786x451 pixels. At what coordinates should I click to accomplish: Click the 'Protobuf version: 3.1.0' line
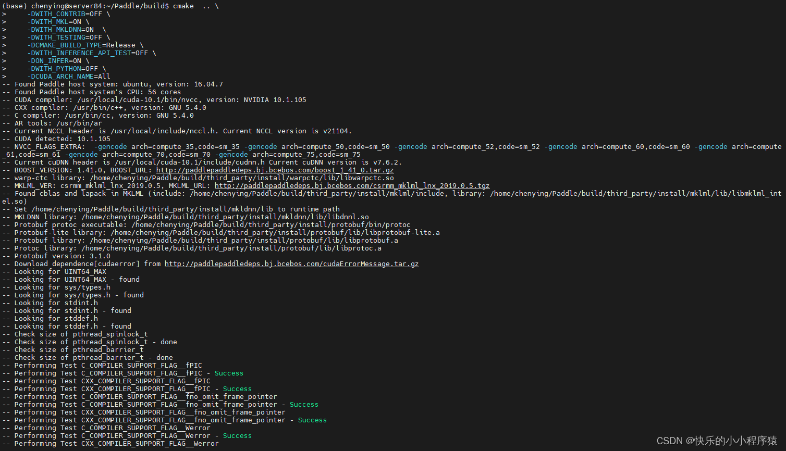pos(56,256)
